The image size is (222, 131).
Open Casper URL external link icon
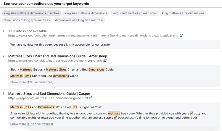click(91, 98)
